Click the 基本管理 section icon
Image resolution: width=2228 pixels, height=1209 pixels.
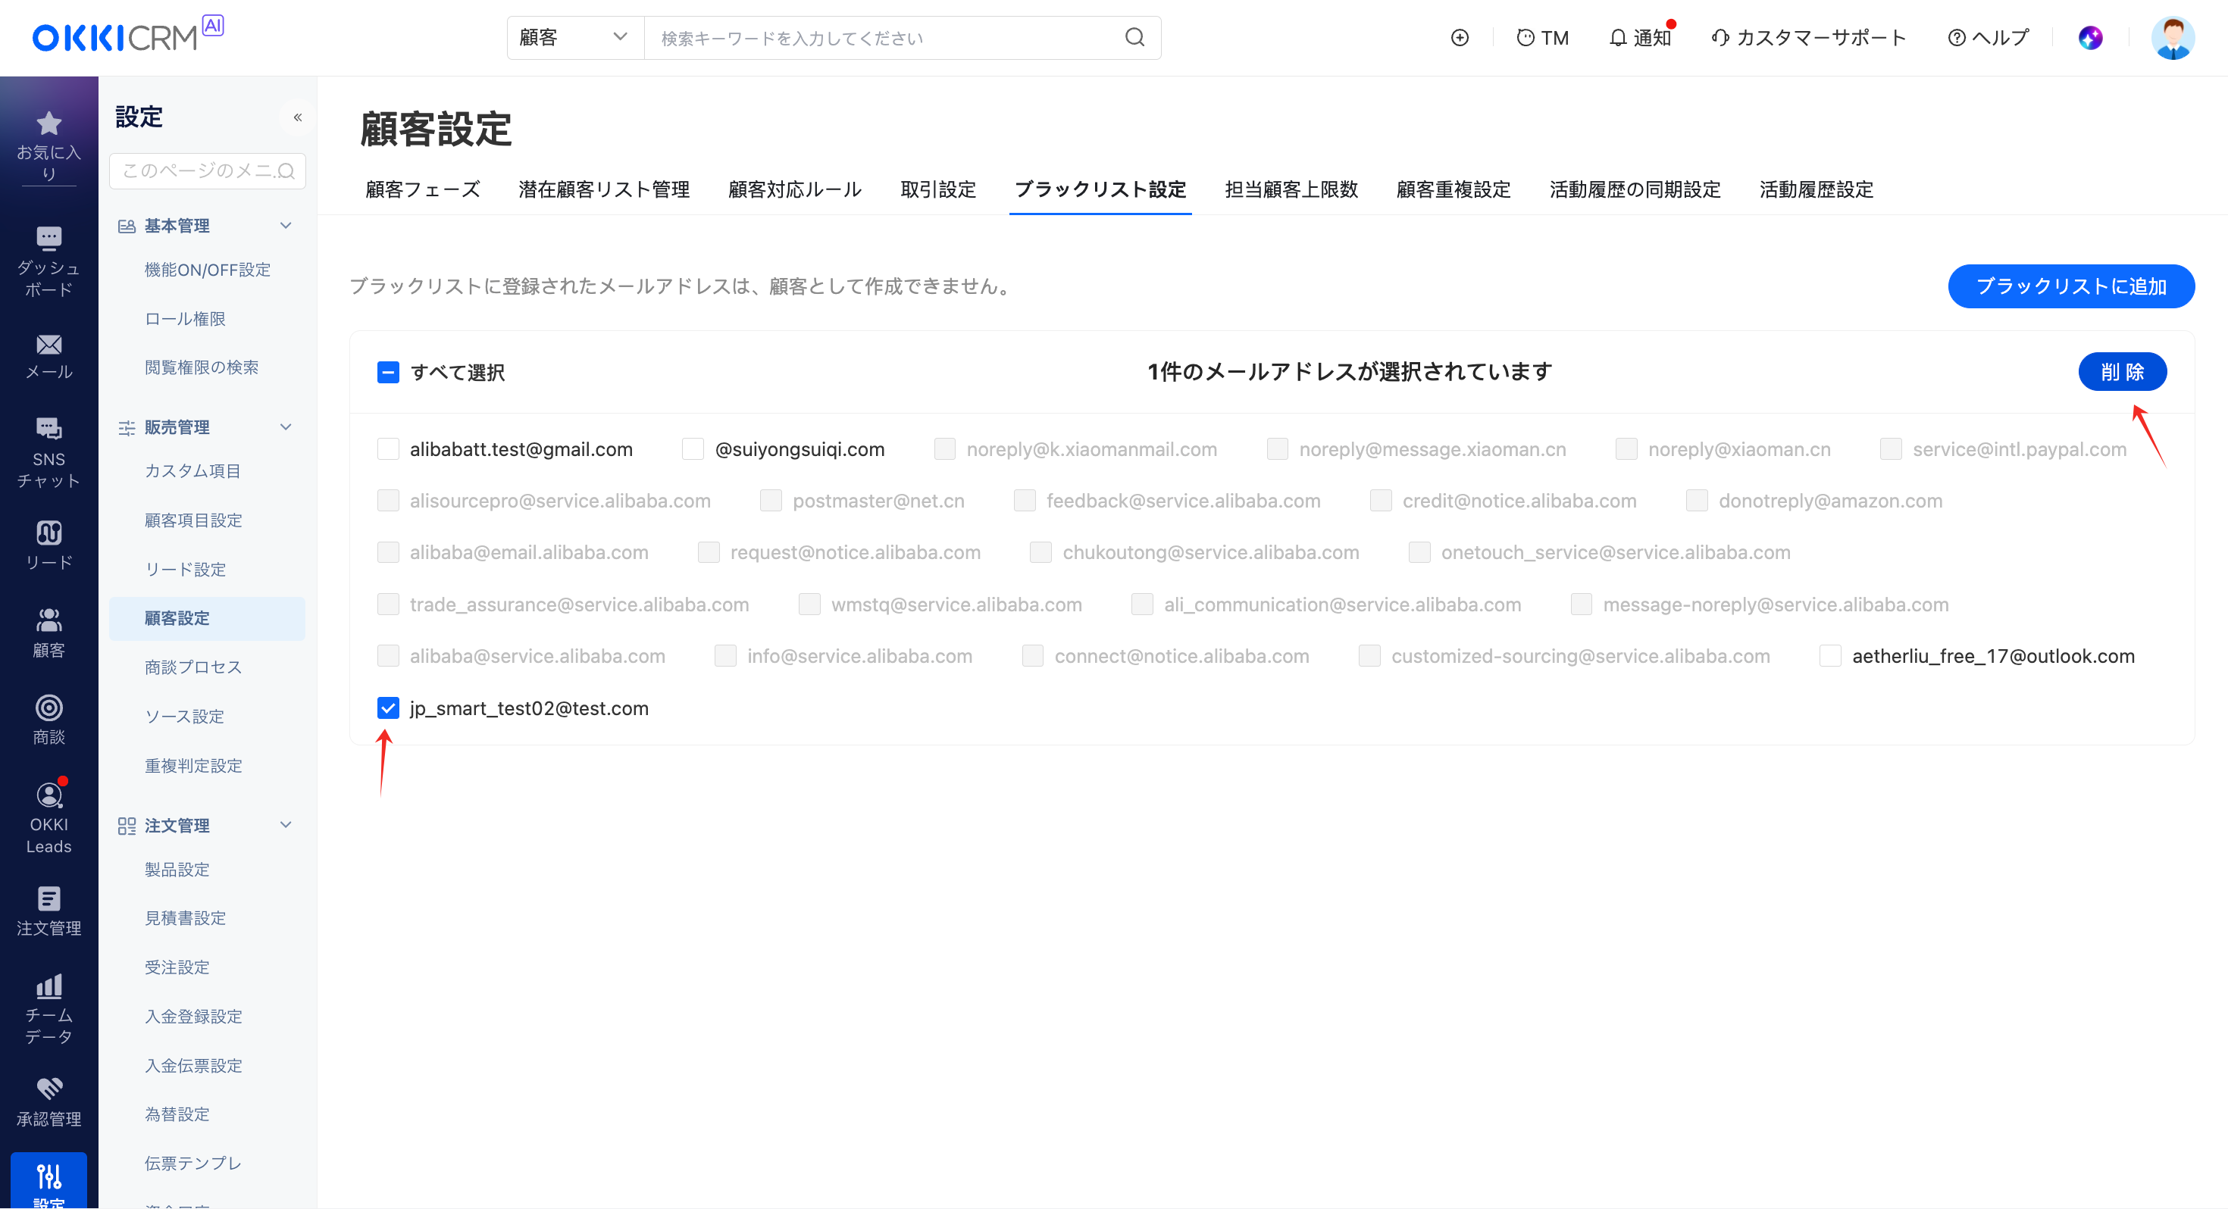127,226
